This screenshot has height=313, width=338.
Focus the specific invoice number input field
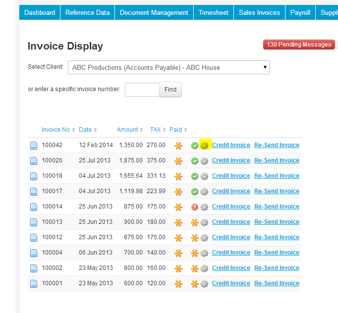(142, 90)
